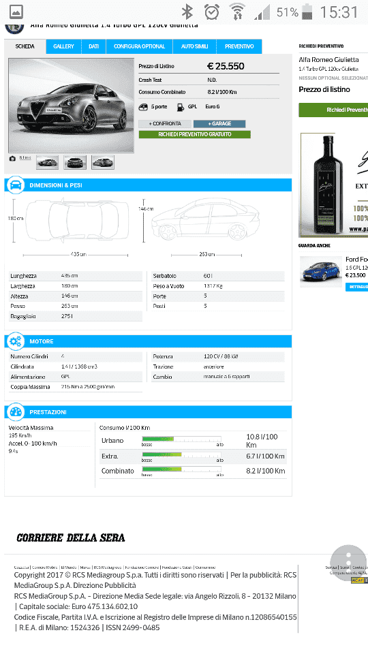The height and width of the screenshot is (654, 368).
Task: Click the Urbano consumption bar
Action: coord(182,439)
